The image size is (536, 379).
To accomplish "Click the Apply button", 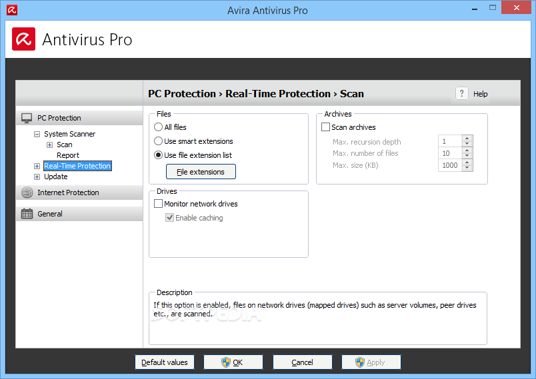I will 371,362.
